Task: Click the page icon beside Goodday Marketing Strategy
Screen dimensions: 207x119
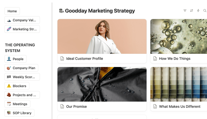Action: (x=61, y=11)
